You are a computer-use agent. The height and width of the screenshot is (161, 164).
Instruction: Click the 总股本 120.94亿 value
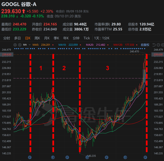pos(147,24)
